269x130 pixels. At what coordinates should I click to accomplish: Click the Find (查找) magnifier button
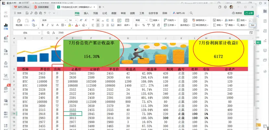click(x=241, y=25)
